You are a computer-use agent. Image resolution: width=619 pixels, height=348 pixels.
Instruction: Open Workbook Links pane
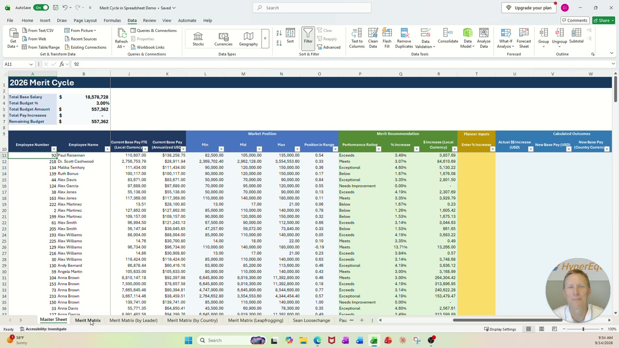tap(147, 47)
